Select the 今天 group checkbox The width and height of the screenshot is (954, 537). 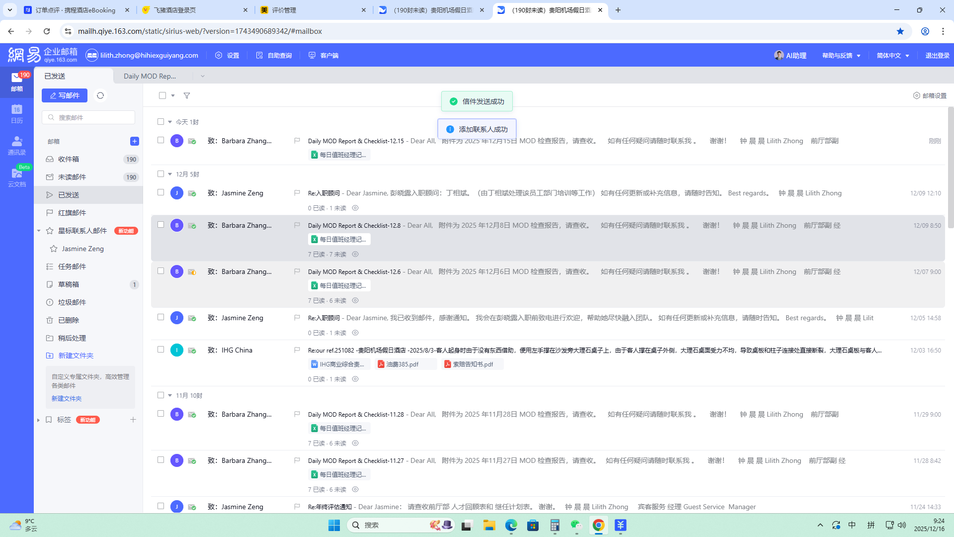pyautogui.click(x=160, y=122)
